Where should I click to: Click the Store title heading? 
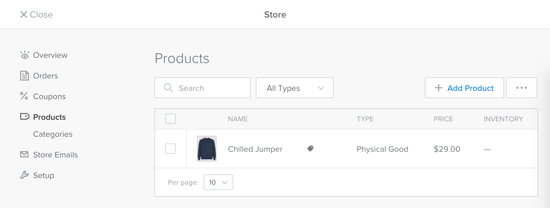point(275,14)
